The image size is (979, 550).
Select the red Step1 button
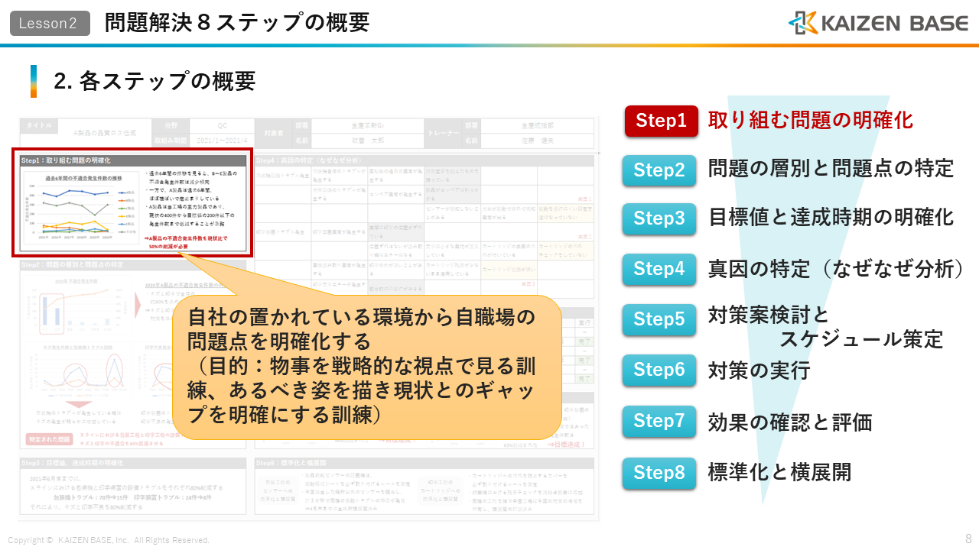[662, 121]
